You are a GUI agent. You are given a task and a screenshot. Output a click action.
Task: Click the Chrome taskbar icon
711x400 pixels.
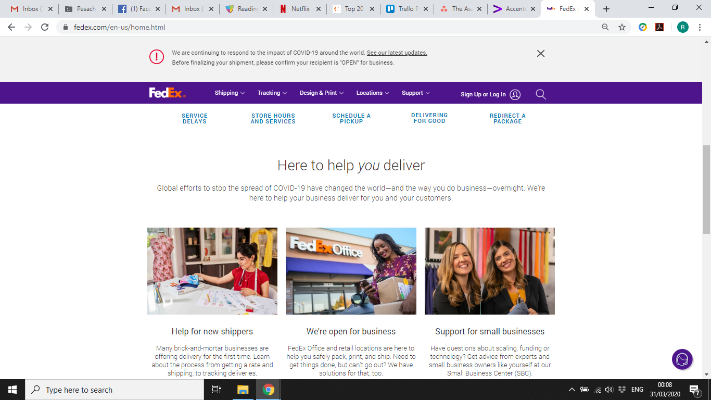point(268,390)
